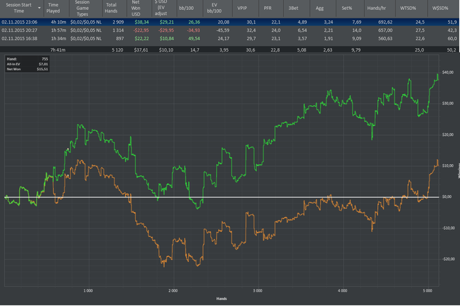The image size is (460, 306).
Task: Click the All-In EV $7,01 tooltip value
Action: pyautogui.click(x=43, y=64)
